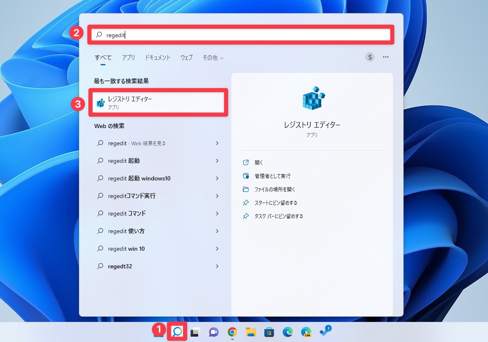Click search glass icon beside regedit コマンド
The height and width of the screenshot is (342, 488).
(100, 213)
